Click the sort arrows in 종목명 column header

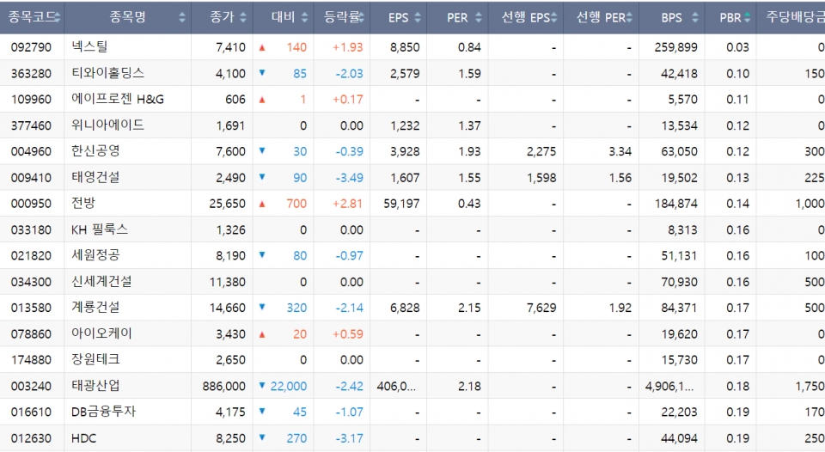[182, 17]
